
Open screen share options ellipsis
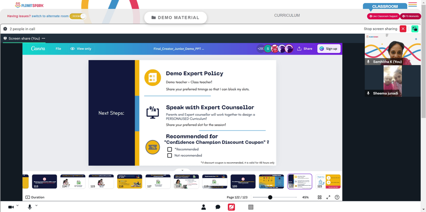point(43,39)
